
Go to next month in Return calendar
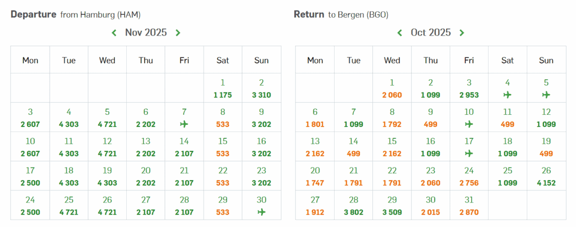[x=462, y=33]
